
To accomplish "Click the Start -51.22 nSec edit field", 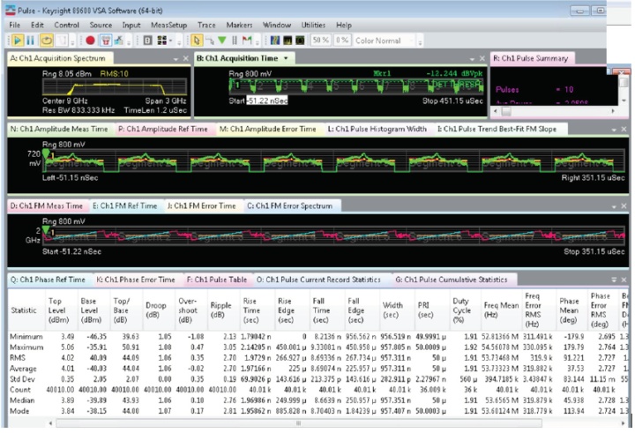I will tap(267, 101).
